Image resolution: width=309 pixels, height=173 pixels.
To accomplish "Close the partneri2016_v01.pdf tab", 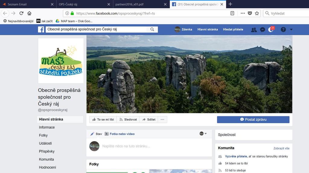I will (165, 4).
